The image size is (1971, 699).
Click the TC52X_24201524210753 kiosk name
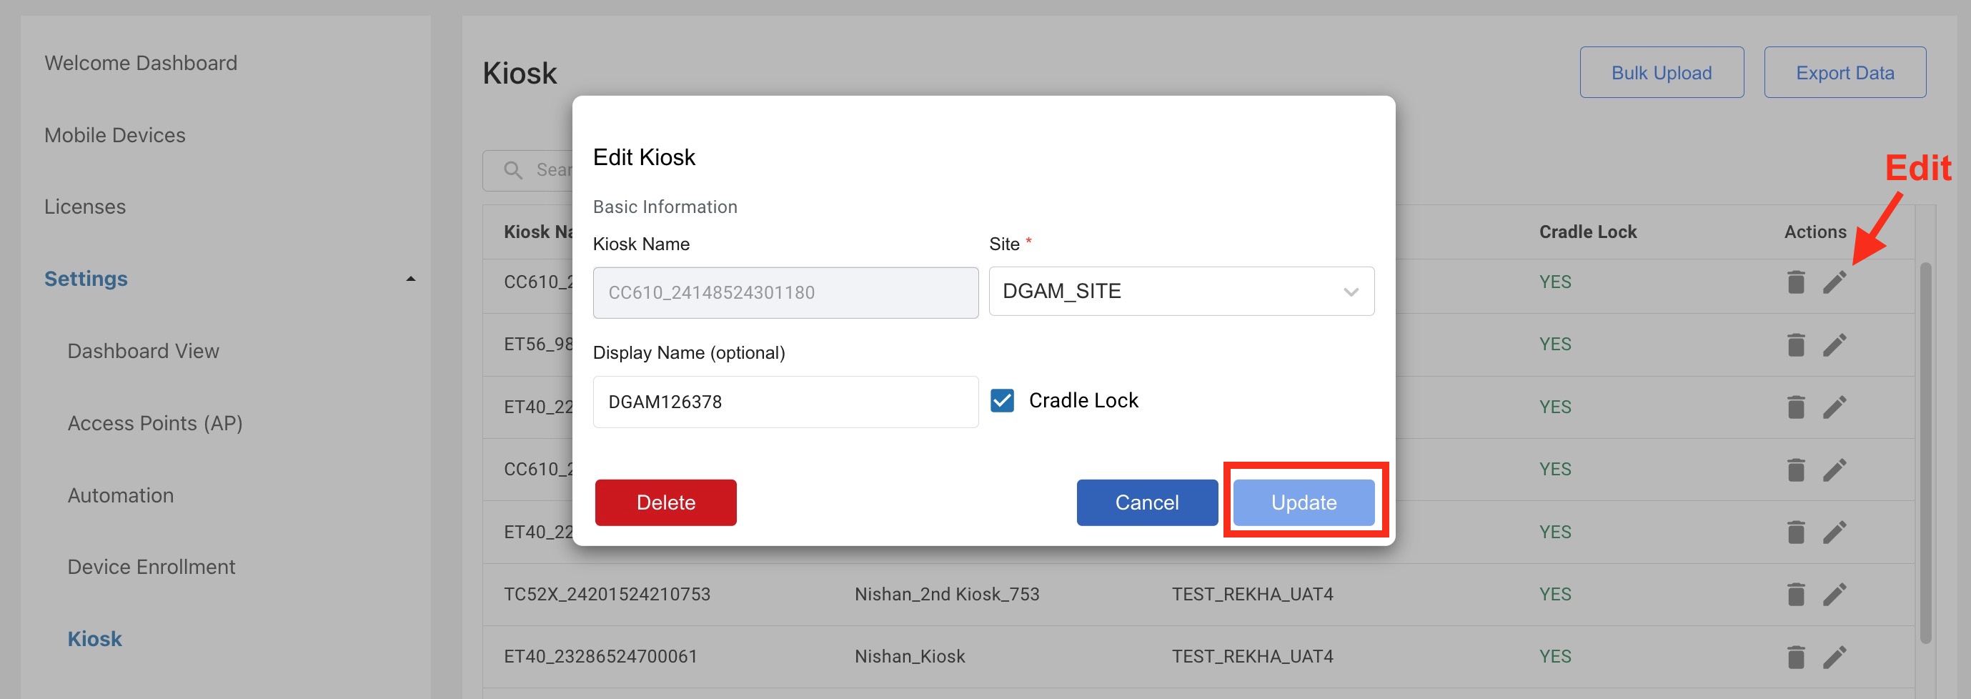coord(607,594)
